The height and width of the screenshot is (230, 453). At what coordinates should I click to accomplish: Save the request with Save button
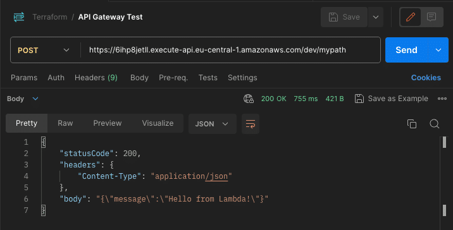pos(344,17)
